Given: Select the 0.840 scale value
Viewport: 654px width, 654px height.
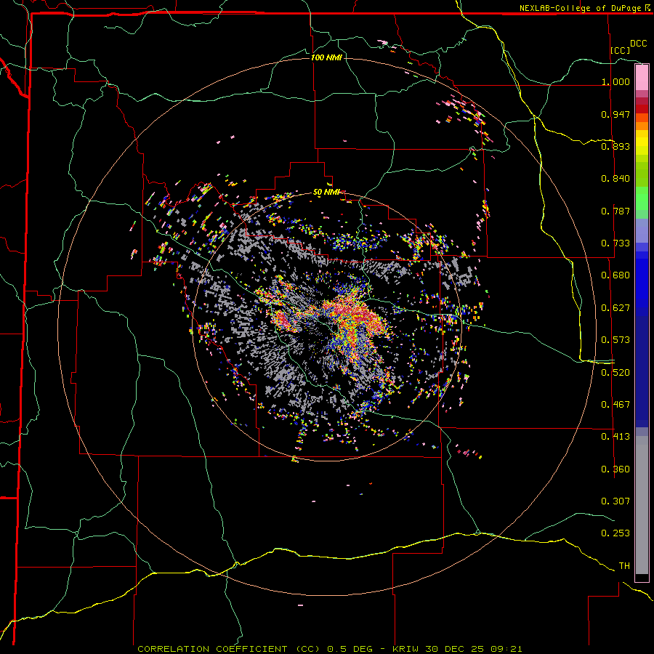Looking at the screenshot, I should click(615, 178).
